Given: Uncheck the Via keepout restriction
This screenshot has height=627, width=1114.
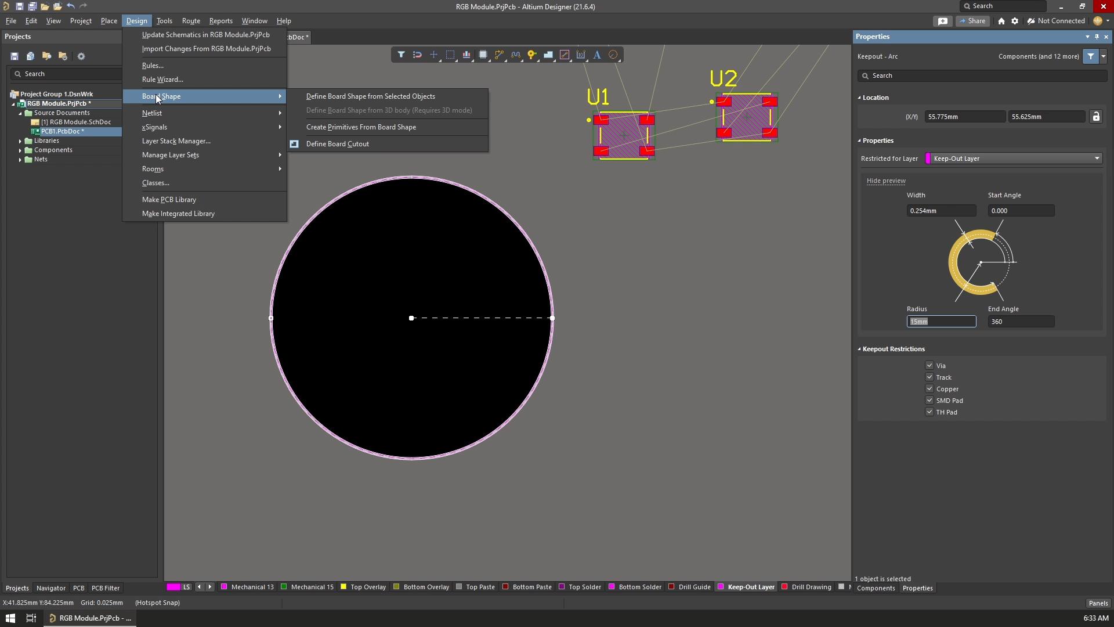Looking at the screenshot, I should click(929, 366).
